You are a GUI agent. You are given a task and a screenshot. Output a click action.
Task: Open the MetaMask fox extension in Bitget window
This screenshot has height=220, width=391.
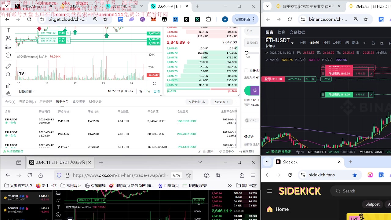[154, 19]
